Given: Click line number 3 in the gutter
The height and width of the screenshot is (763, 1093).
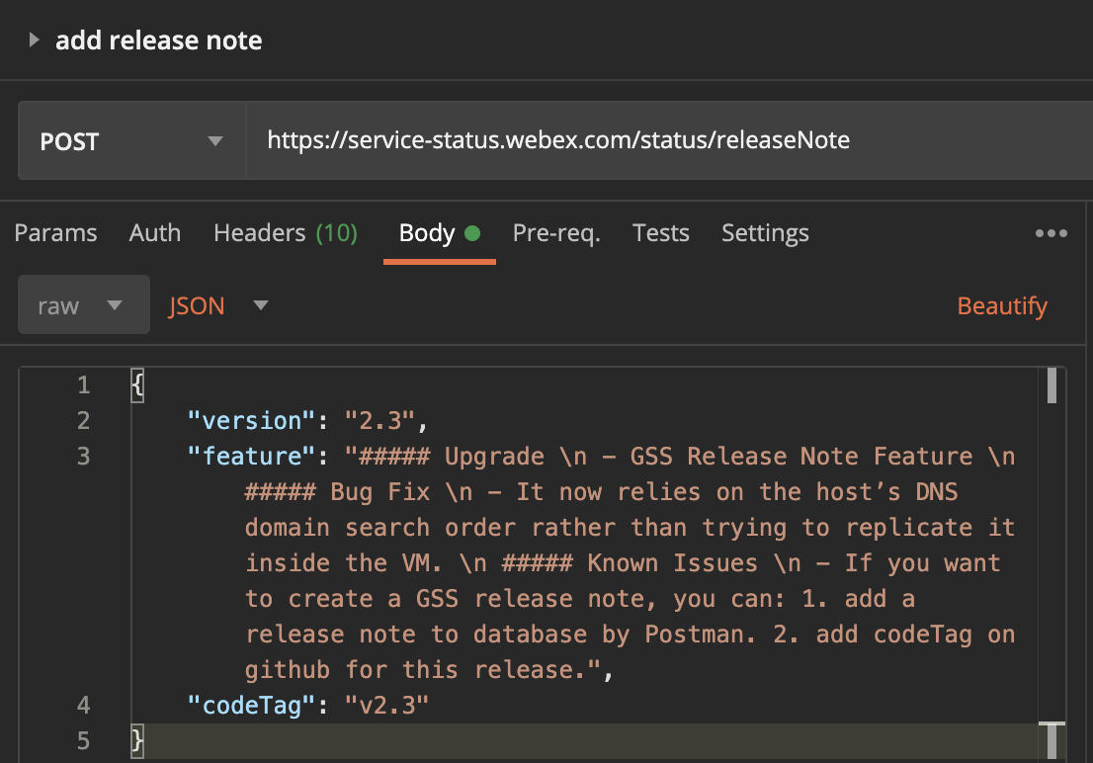Looking at the screenshot, I should tap(84, 457).
